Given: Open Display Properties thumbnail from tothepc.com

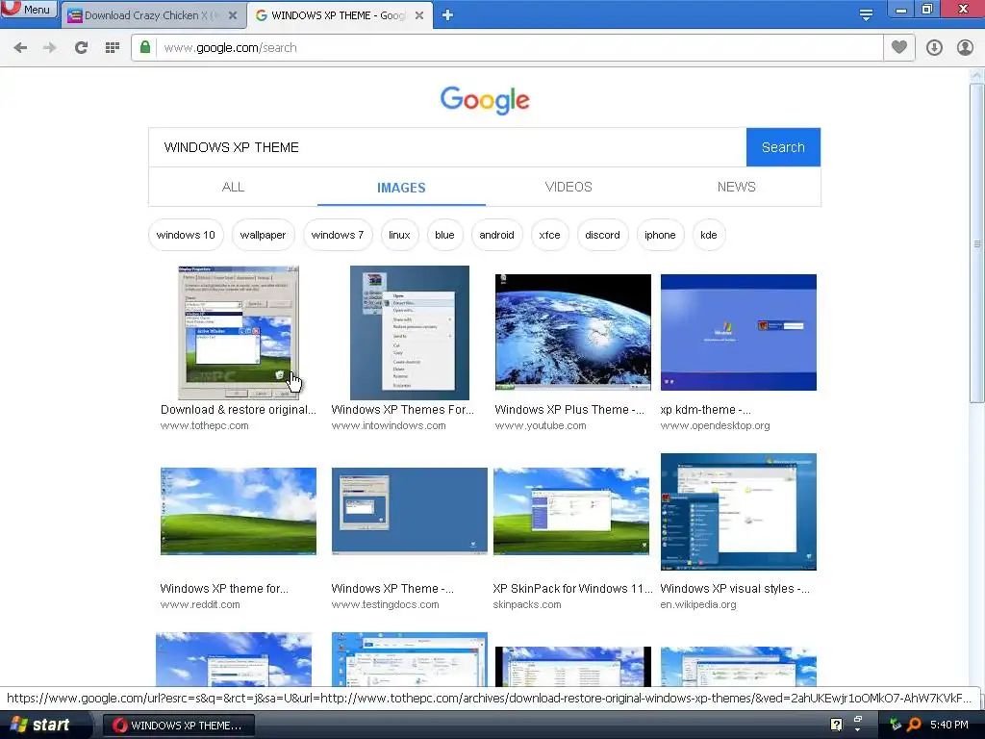Looking at the screenshot, I should click(239, 332).
